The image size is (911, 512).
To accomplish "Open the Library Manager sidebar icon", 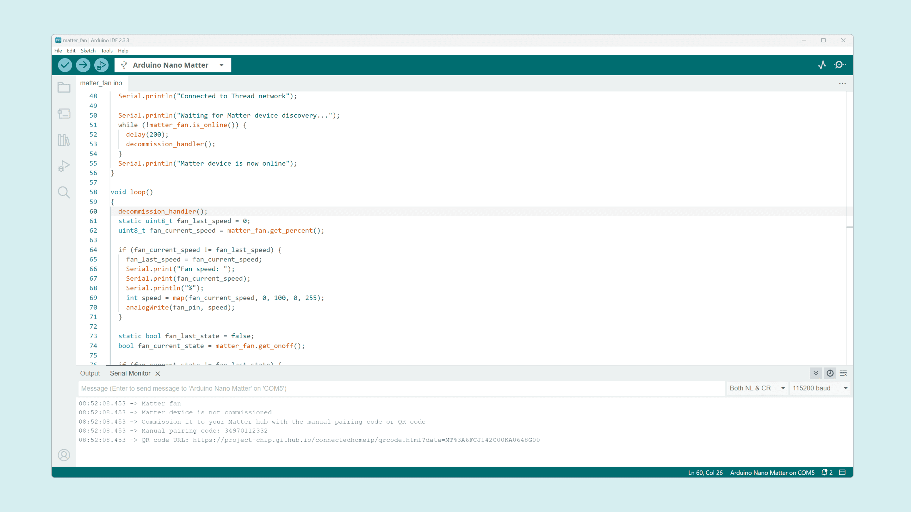I will coord(64,140).
